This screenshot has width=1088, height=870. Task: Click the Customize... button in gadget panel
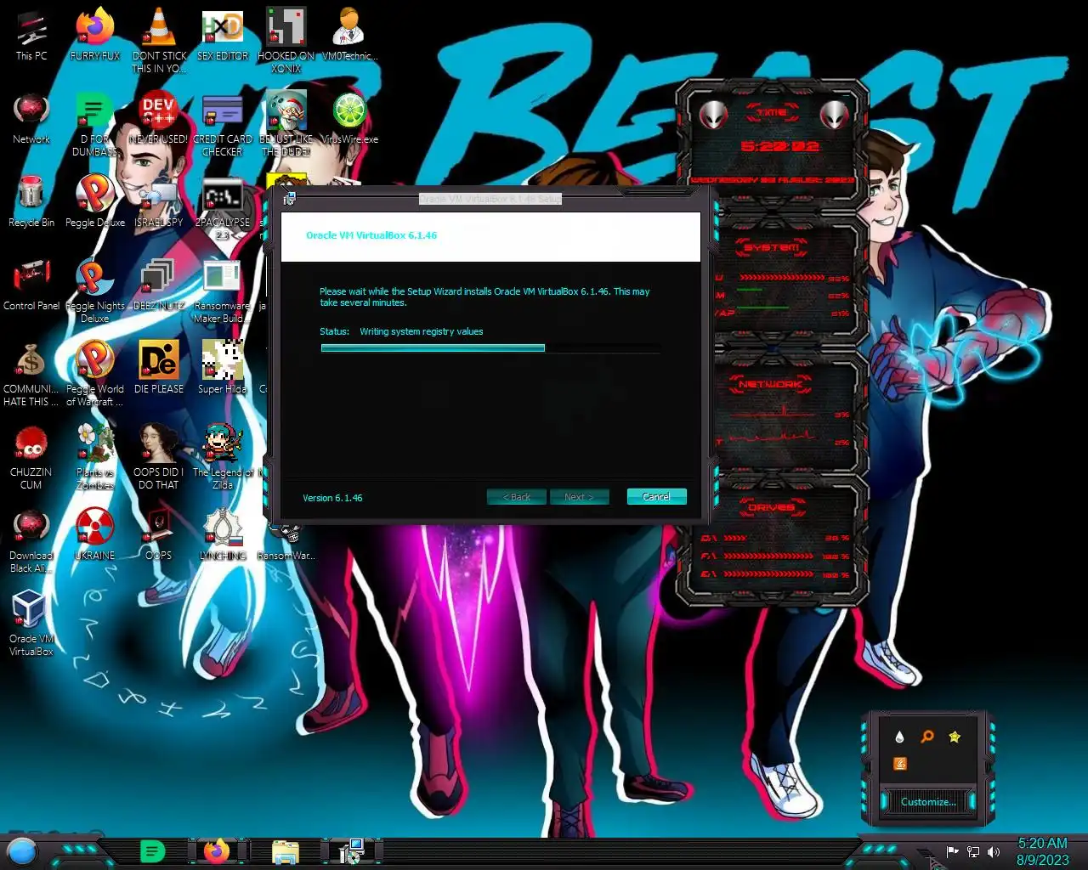928,801
